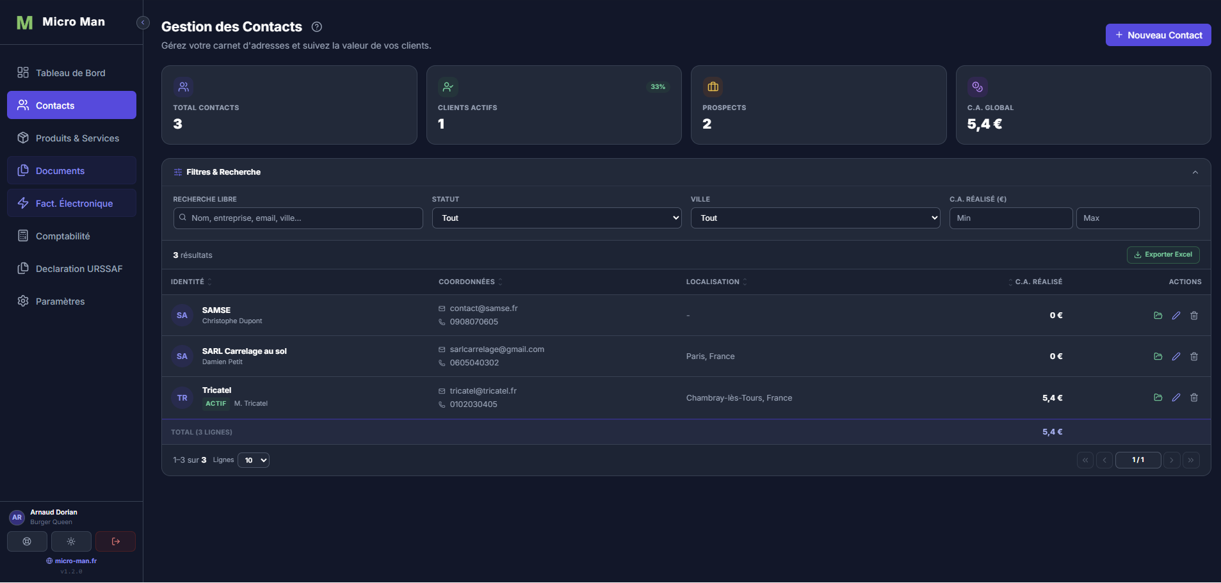Click phone number 0102030405
This screenshot has width=1221, height=583.
click(x=473, y=404)
